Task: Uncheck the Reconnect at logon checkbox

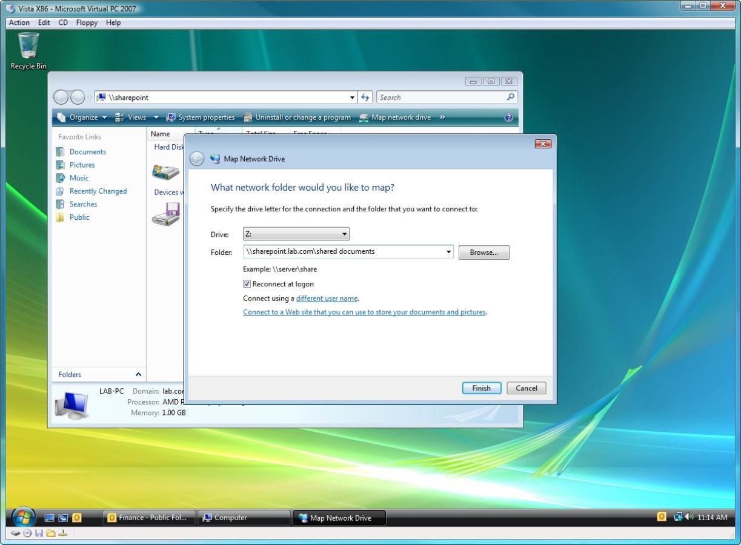Action: (247, 284)
